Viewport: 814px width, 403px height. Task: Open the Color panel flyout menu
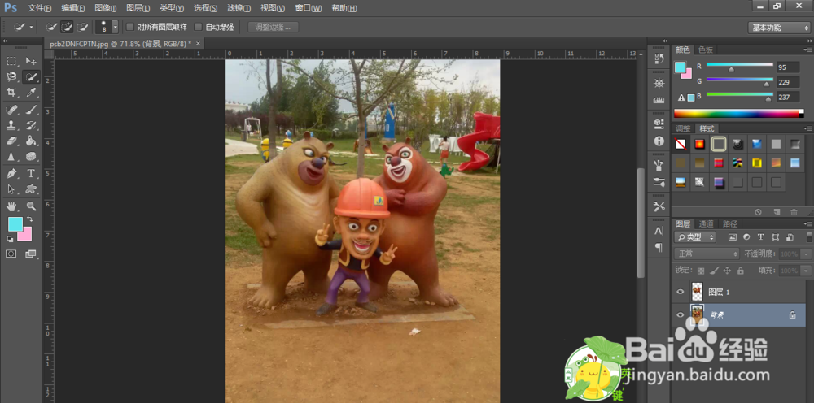tap(807, 50)
